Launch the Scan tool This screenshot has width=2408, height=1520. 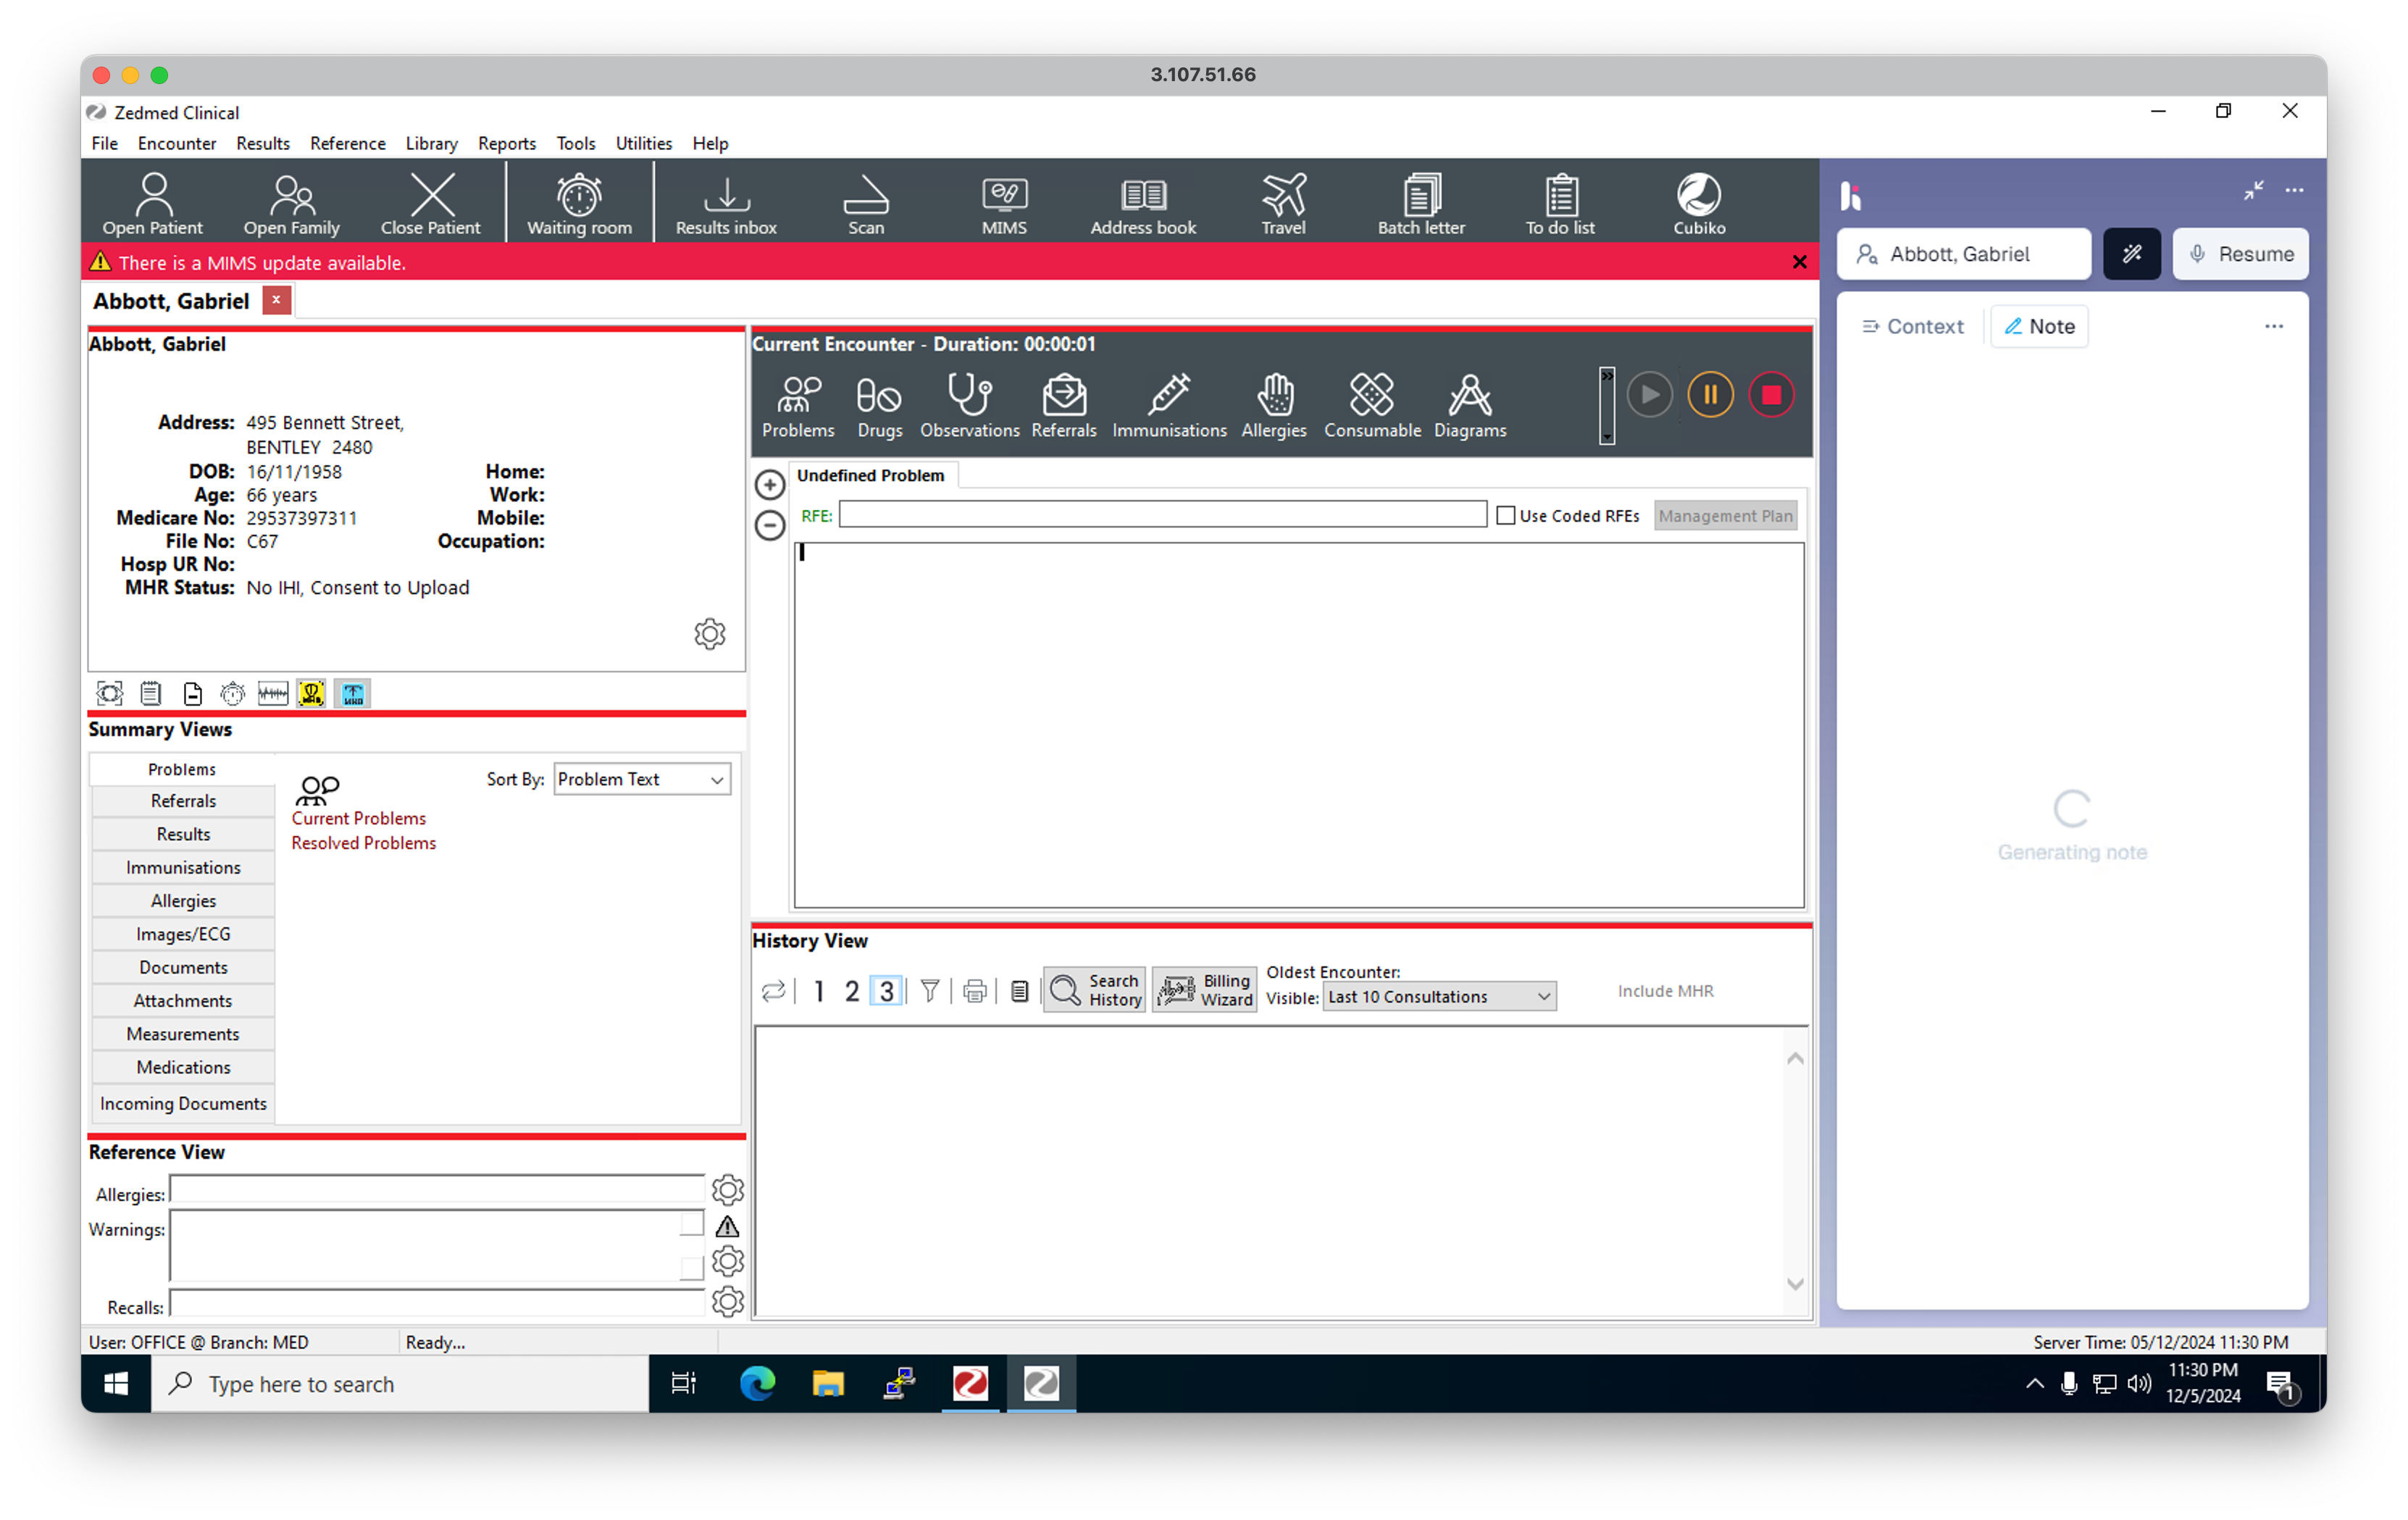pyautogui.click(x=866, y=204)
